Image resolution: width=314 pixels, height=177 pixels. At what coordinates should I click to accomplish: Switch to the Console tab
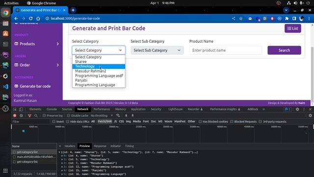tap(52, 109)
